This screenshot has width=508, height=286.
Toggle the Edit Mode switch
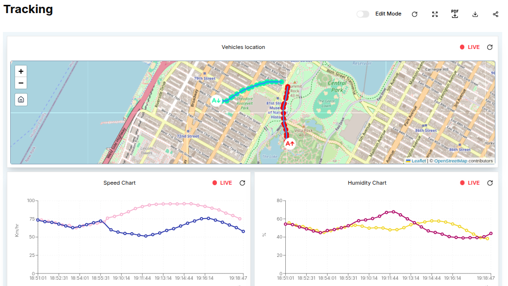363,14
